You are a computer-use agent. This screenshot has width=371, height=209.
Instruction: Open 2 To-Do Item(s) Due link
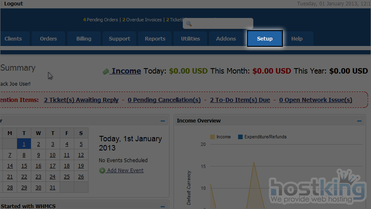point(240,100)
